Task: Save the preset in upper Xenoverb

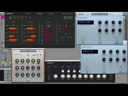Action: [x=111, y=14]
